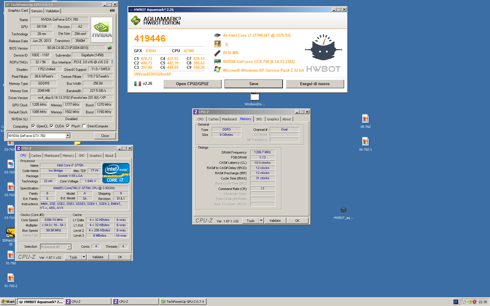
Task: Click the NVIDIA tray icon in the taskbar
Action: coord(469,302)
